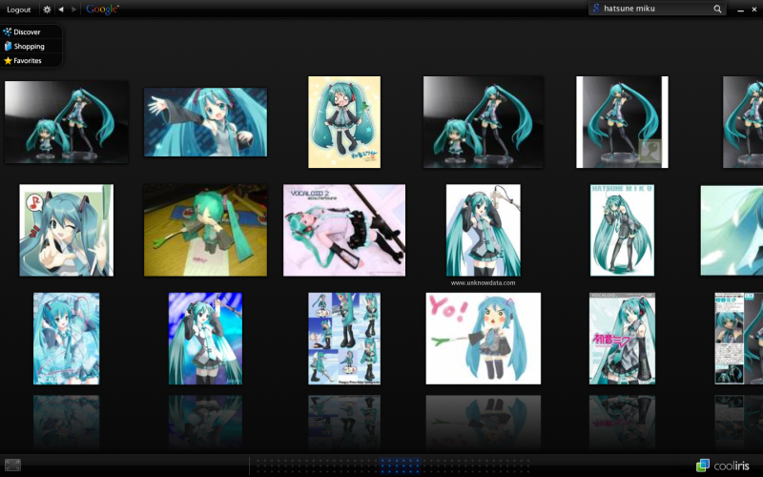763x477 pixels.
Task: Minimize the Cooliris window
Action: (740, 10)
